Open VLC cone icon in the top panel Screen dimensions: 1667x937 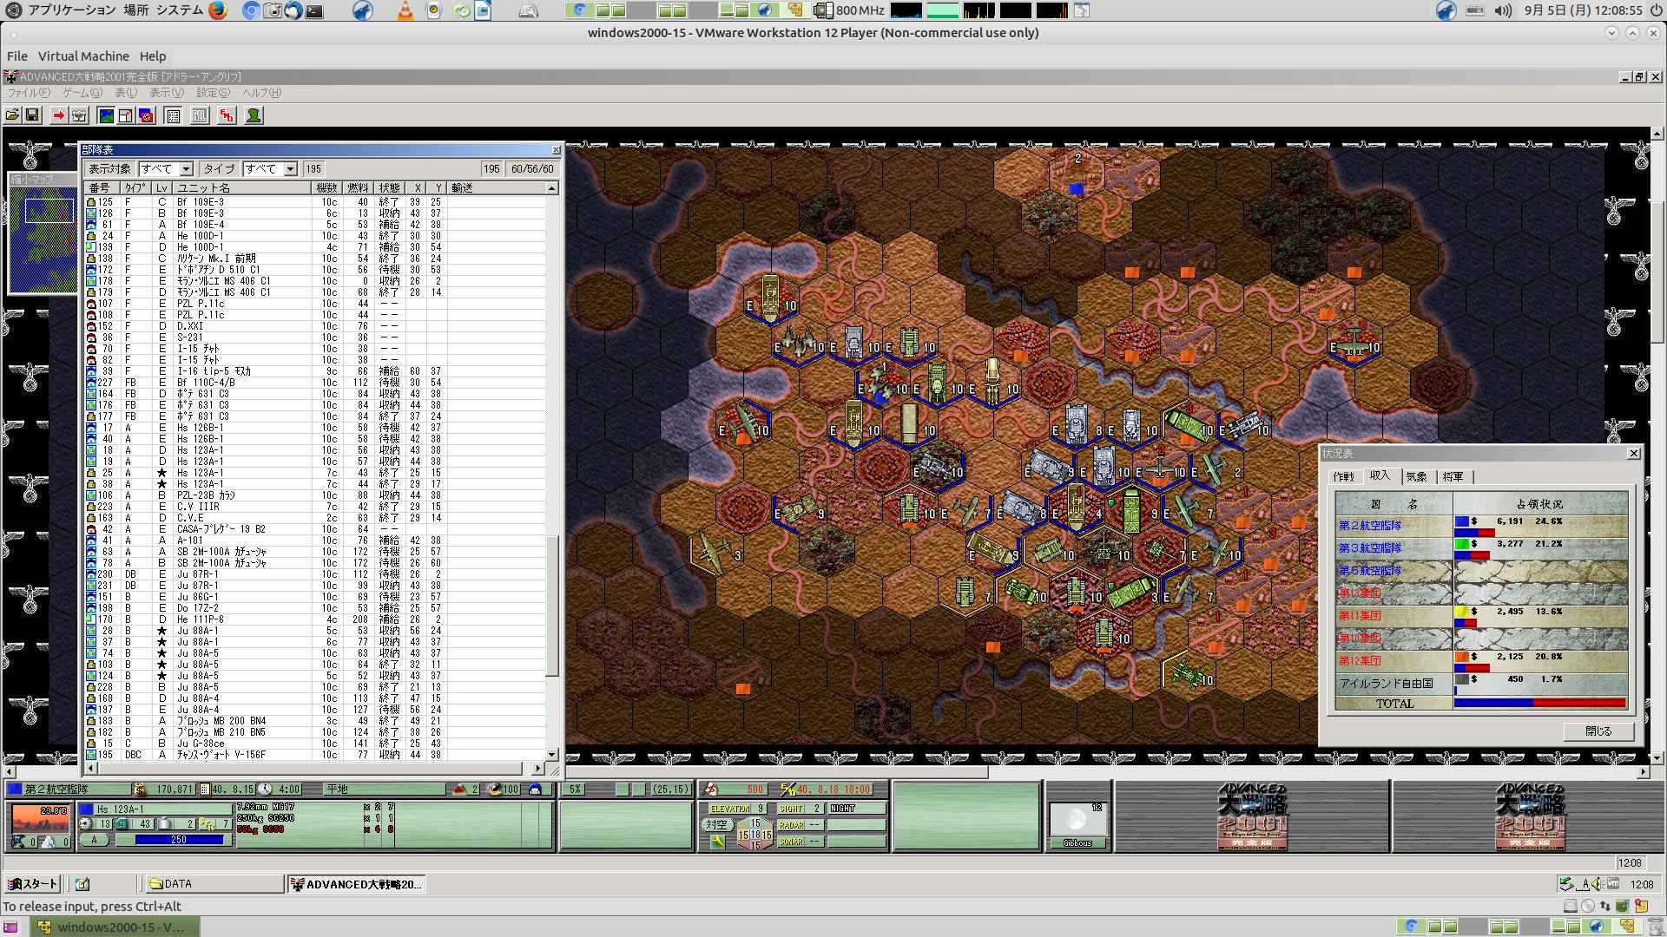coord(405,10)
